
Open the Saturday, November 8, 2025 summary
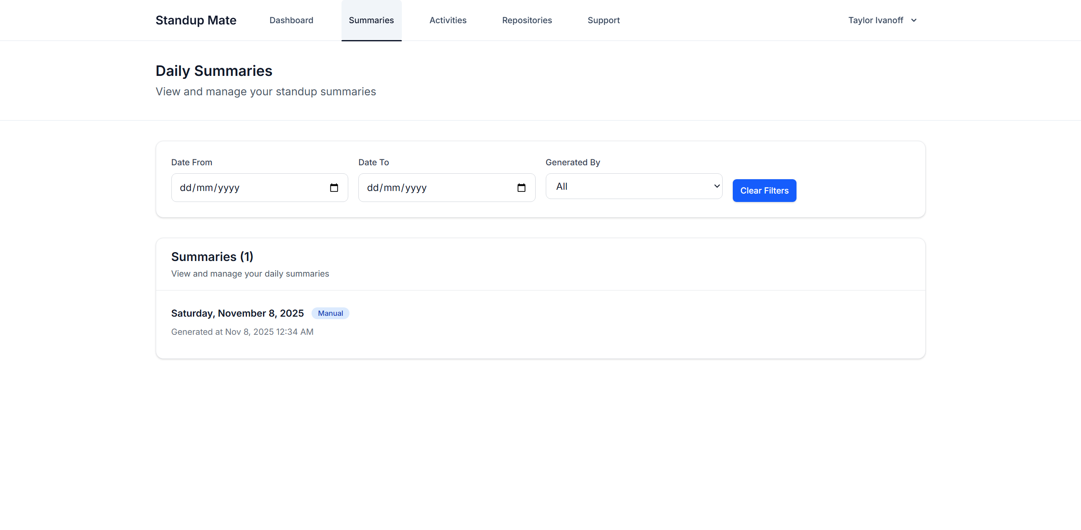(x=237, y=313)
